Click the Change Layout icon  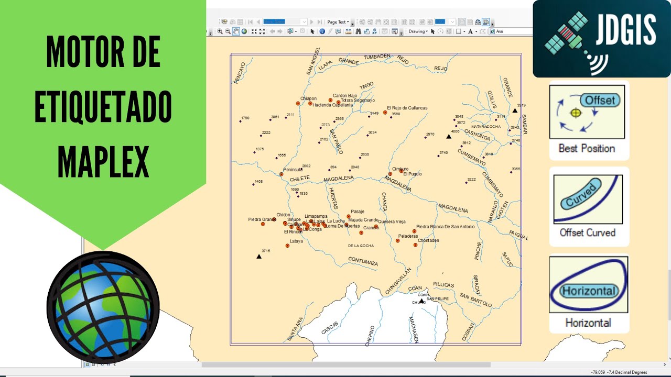[x=478, y=22]
